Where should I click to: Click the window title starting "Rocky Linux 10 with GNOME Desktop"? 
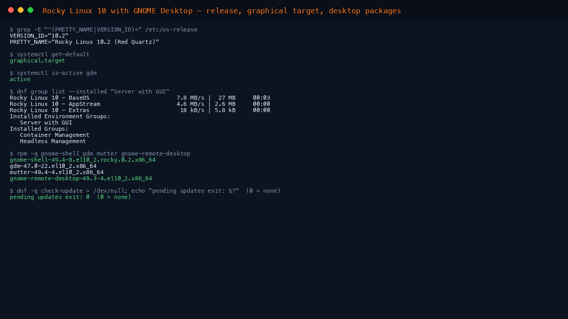[222, 11]
